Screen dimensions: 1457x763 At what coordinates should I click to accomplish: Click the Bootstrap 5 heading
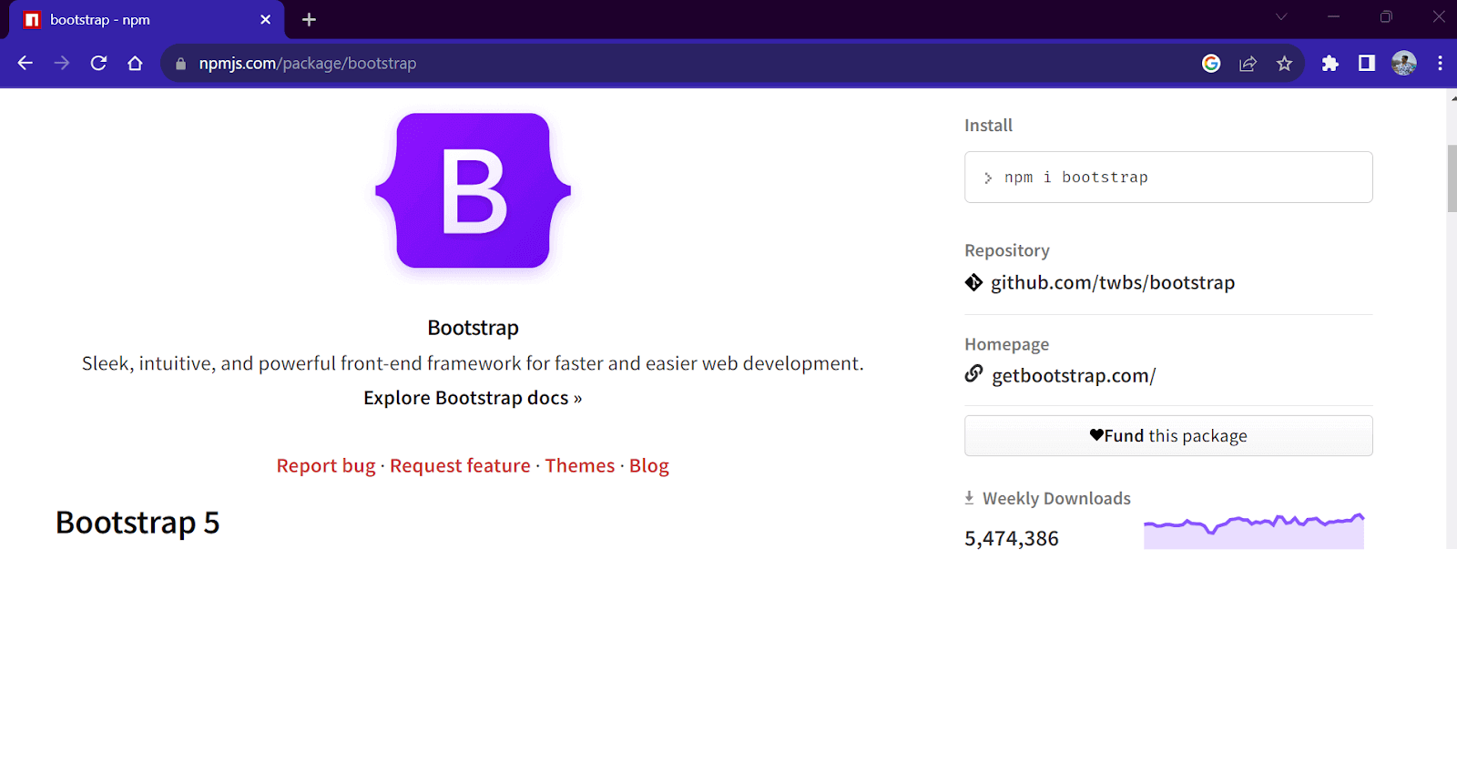(x=138, y=523)
